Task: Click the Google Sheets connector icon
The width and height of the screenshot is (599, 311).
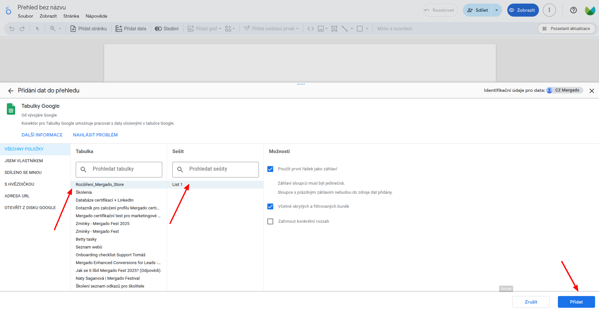Action: (11, 109)
